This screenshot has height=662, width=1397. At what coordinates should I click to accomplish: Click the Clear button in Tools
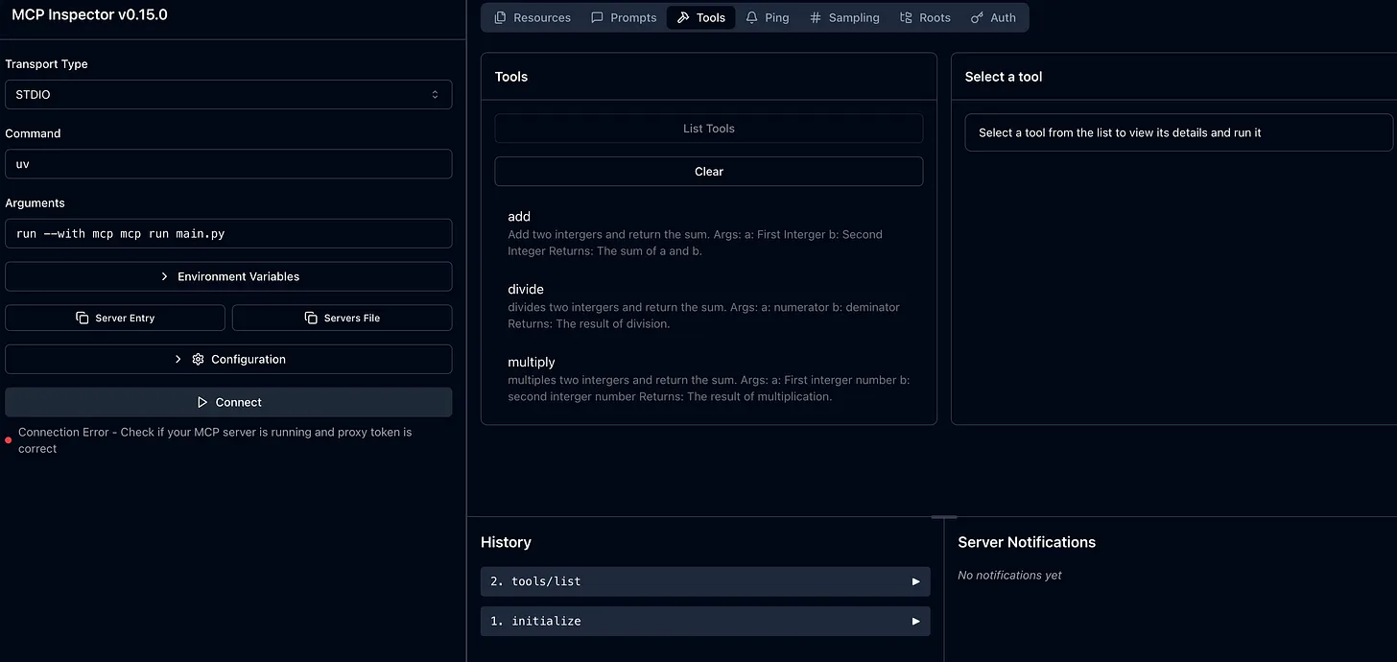708,172
